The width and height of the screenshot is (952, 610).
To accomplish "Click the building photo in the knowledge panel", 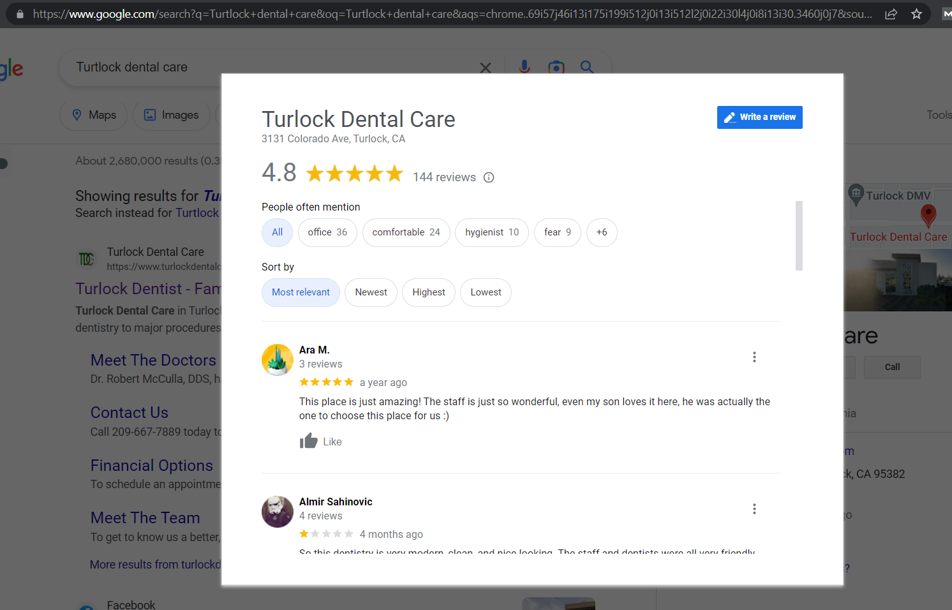I will (898, 279).
